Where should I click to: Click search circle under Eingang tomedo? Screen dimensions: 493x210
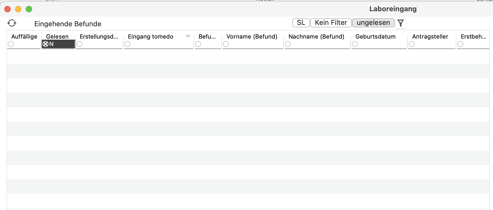[127, 44]
